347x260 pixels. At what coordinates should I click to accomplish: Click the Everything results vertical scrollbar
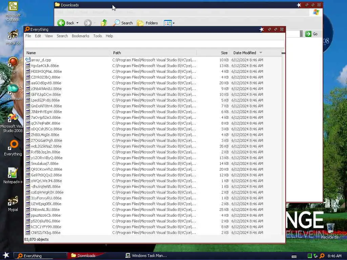pos(283,144)
